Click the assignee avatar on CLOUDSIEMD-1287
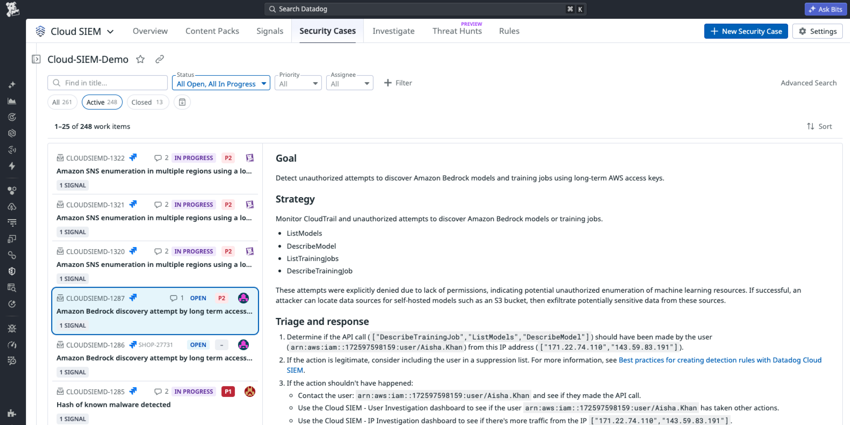Viewport: 850px width, 425px height. click(243, 298)
